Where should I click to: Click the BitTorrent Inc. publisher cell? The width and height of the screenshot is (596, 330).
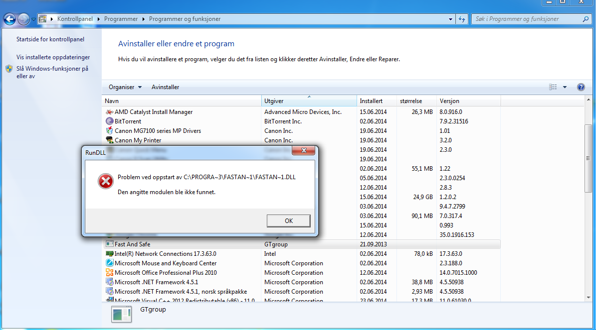click(x=283, y=121)
